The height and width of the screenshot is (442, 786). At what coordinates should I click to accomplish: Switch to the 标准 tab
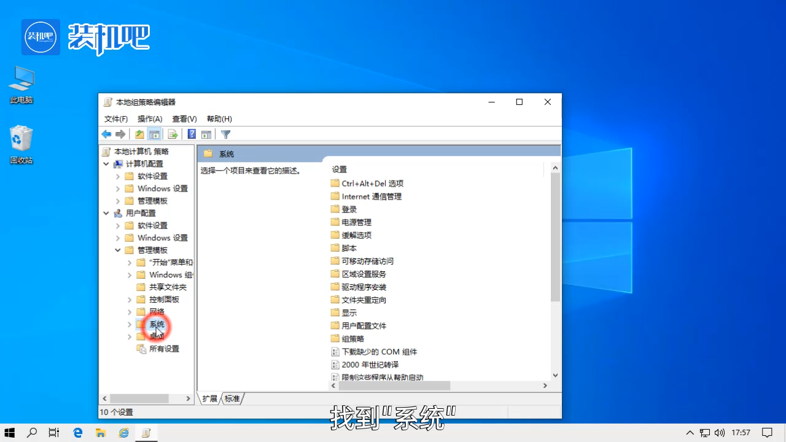coord(232,398)
